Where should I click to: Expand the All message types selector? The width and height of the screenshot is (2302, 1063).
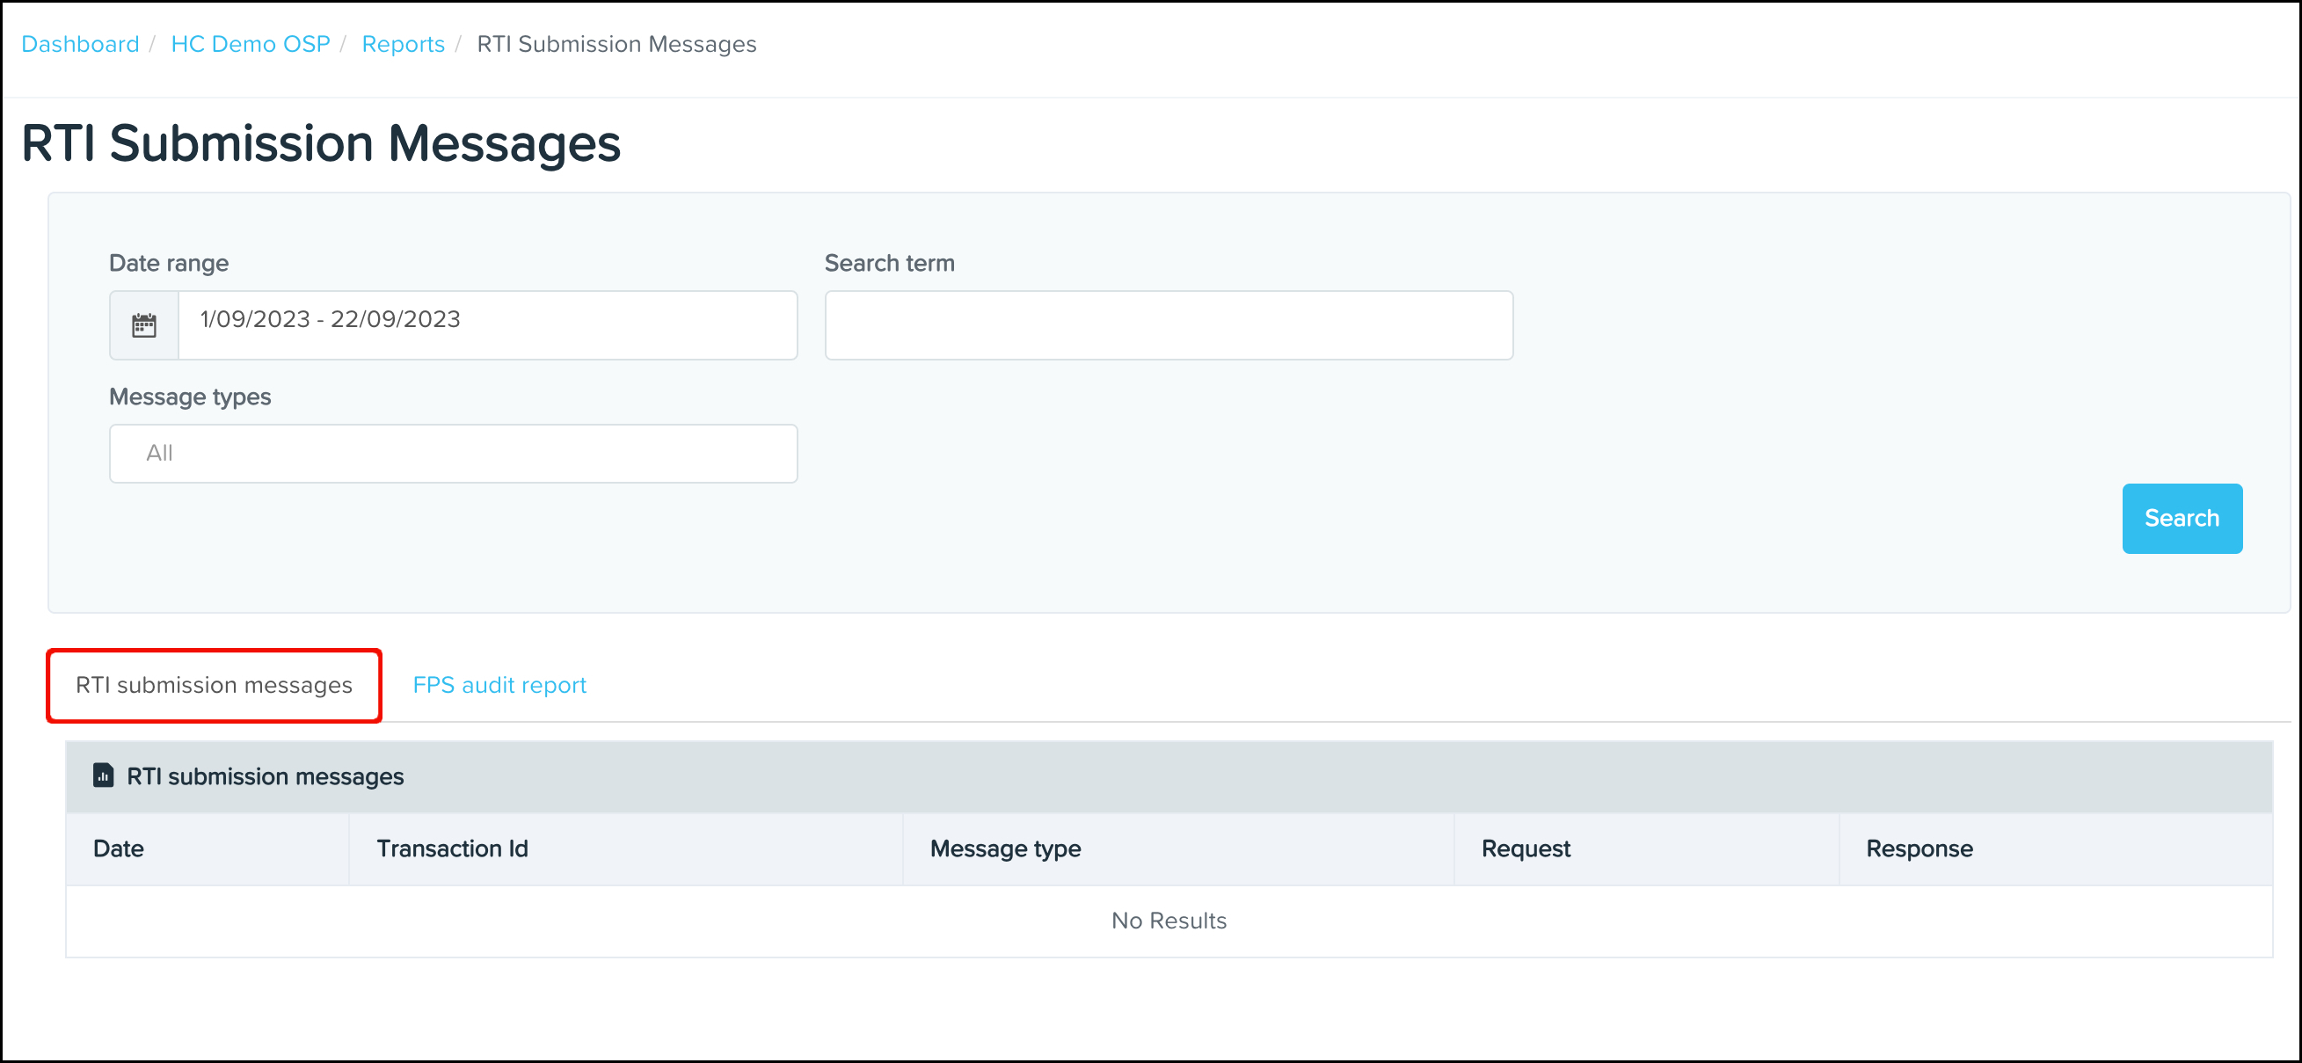click(452, 453)
